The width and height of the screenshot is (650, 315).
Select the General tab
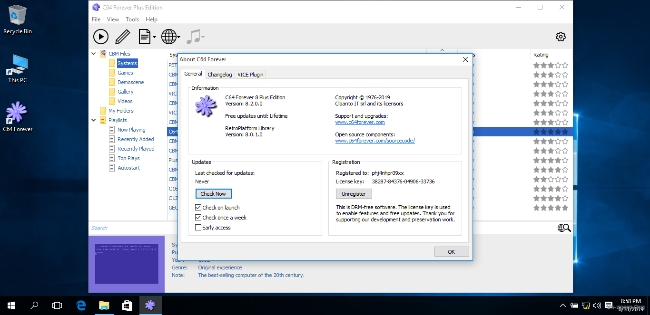click(x=193, y=74)
